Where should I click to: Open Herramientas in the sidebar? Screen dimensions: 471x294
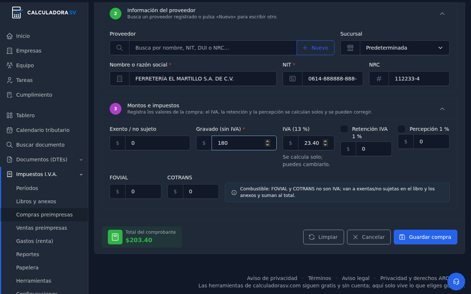pos(33,281)
